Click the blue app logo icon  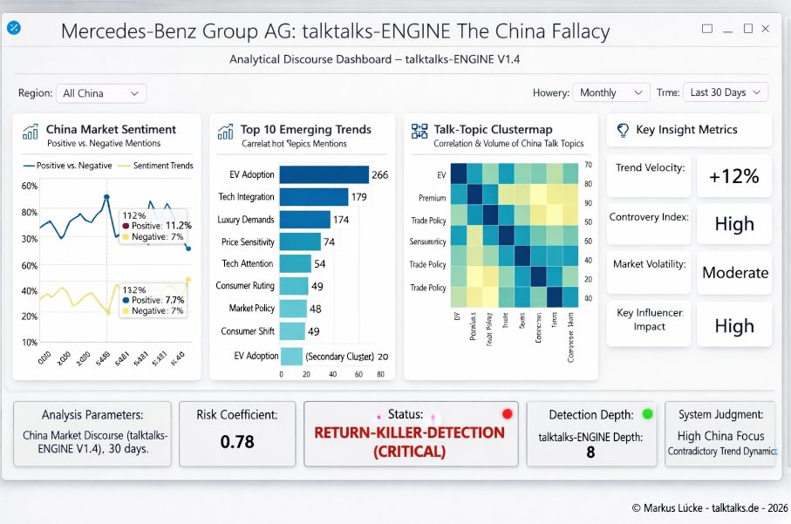click(x=14, y=28)
